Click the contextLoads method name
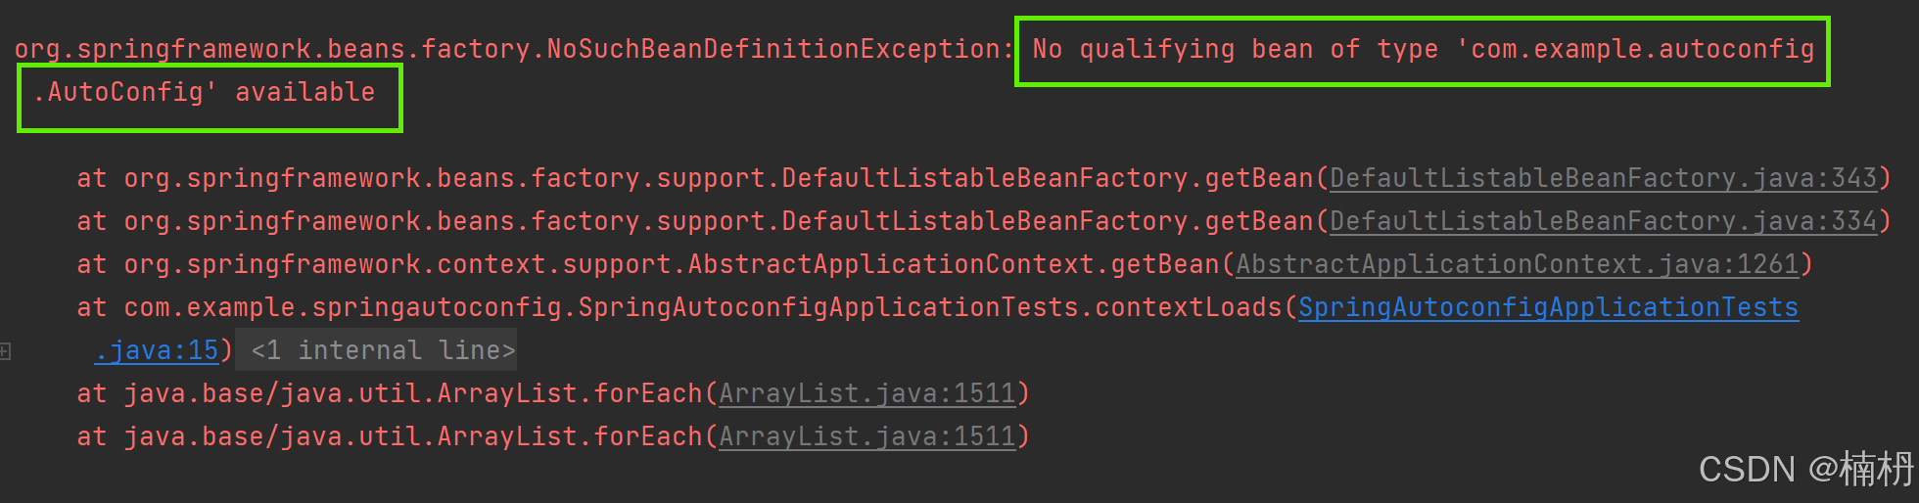Screen dimensions: 1919x503 click(x=1189, y=307)
